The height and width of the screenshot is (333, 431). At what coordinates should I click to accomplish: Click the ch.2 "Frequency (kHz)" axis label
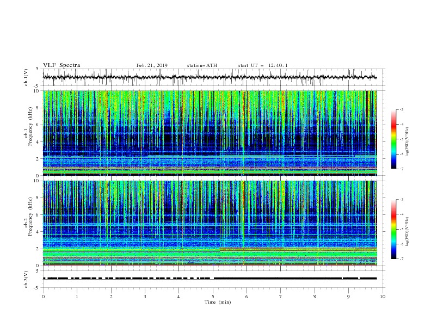pyautogui.click(x=30, y=217)
